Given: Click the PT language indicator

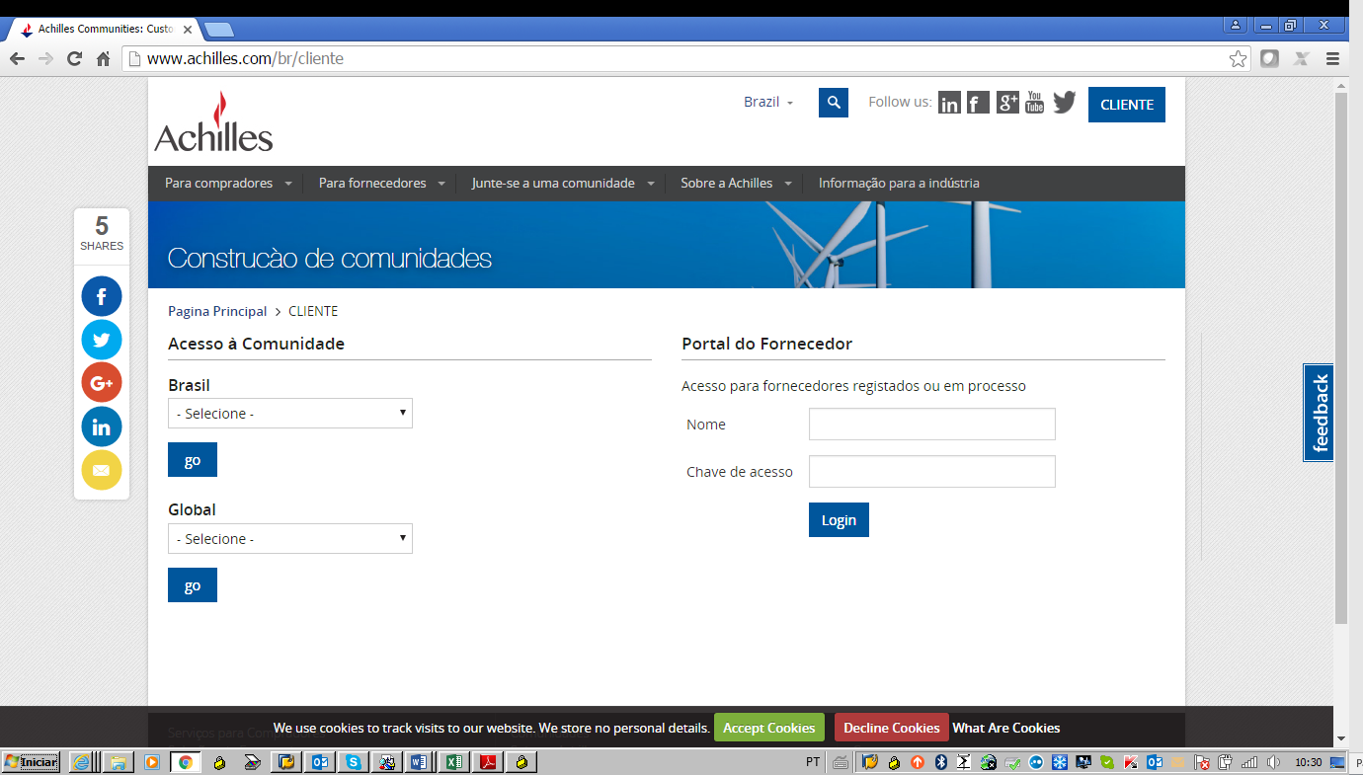Looking at the screenshot, I should click(813, 762).
